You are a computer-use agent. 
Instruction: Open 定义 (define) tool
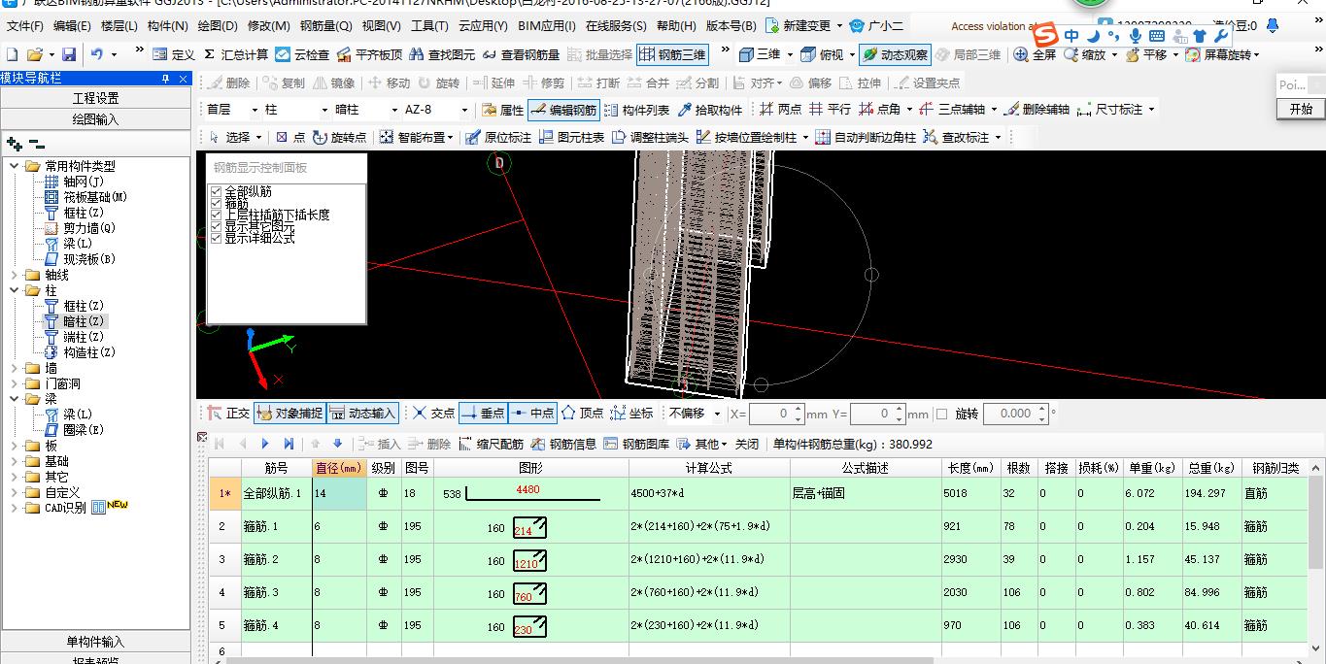tap(175, 54)
